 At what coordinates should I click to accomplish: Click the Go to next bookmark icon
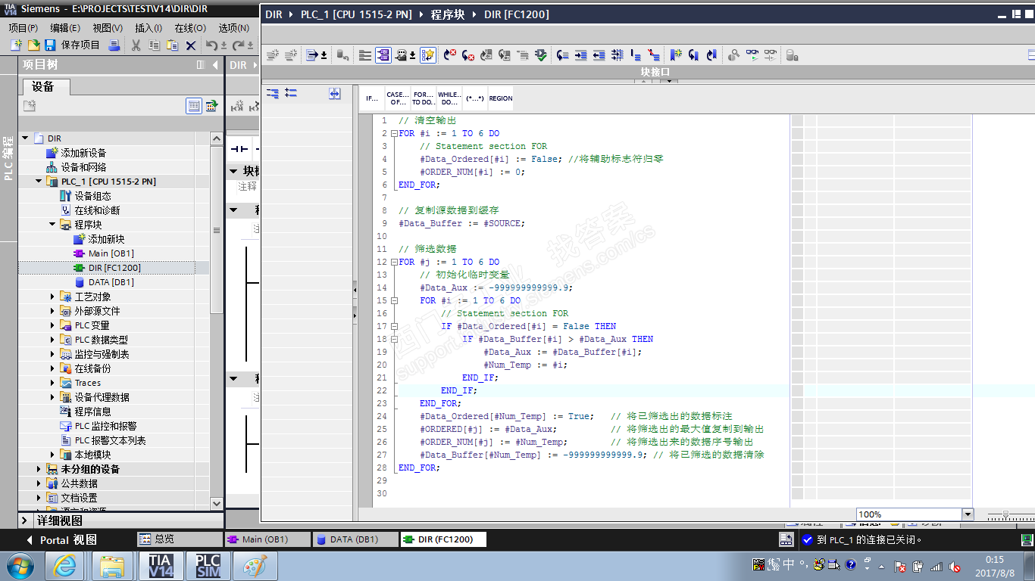[x=693, y=54]
